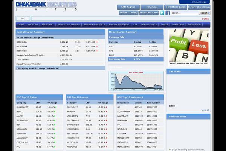Open CSR menu item

coord(135,25)
